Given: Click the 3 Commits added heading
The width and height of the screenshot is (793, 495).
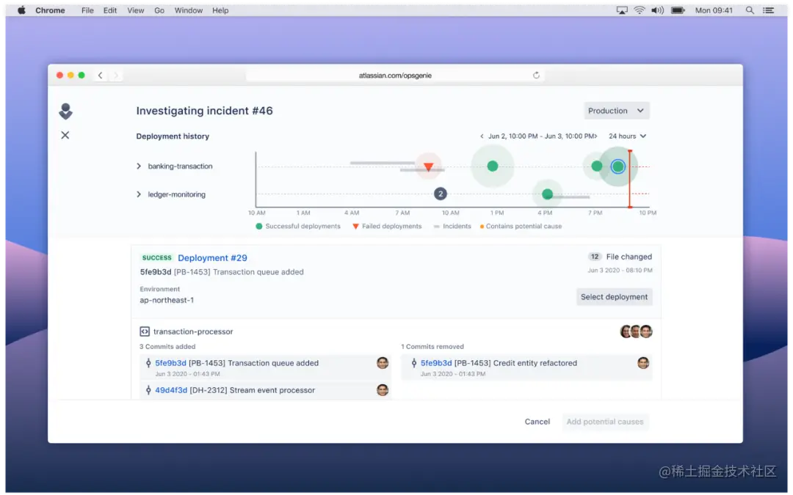Looking at the screenshot, I should click(167, 346).
